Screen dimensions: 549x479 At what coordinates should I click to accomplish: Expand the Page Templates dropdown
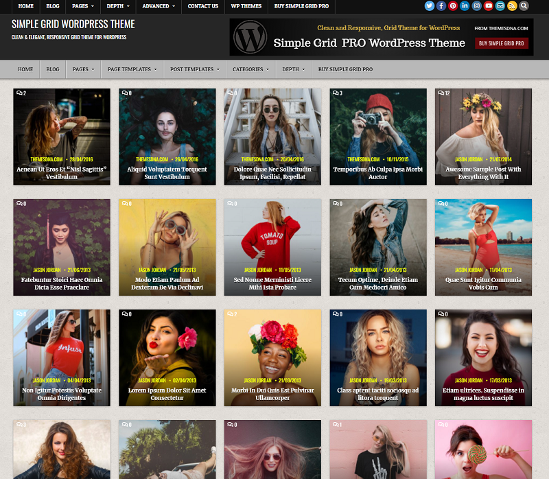pyautogui.click(x=132, y=69)
